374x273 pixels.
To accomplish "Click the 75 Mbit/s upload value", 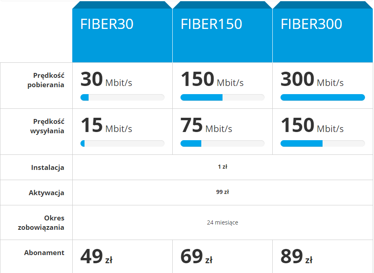I will (x=206, y=125).
